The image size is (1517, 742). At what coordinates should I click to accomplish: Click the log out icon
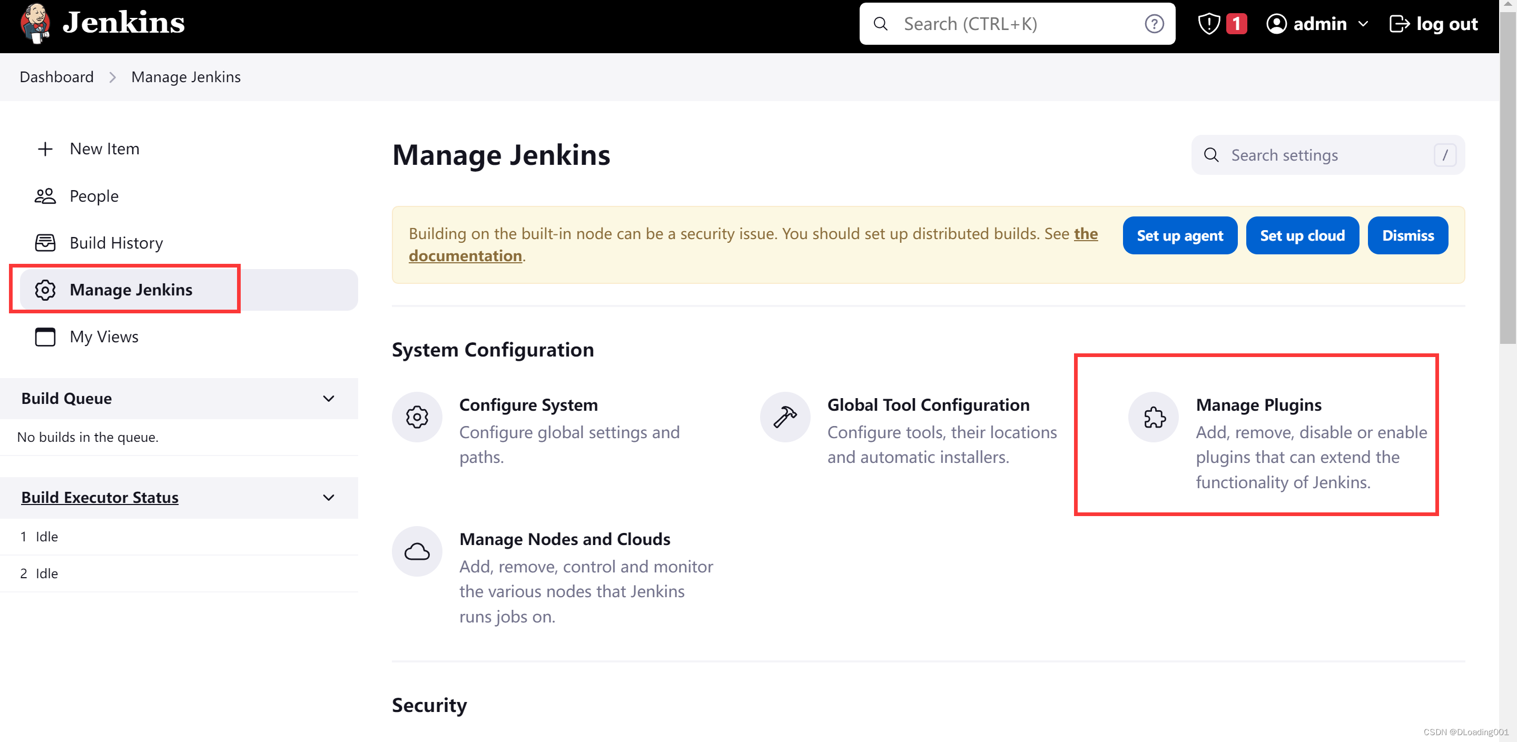1400,24
